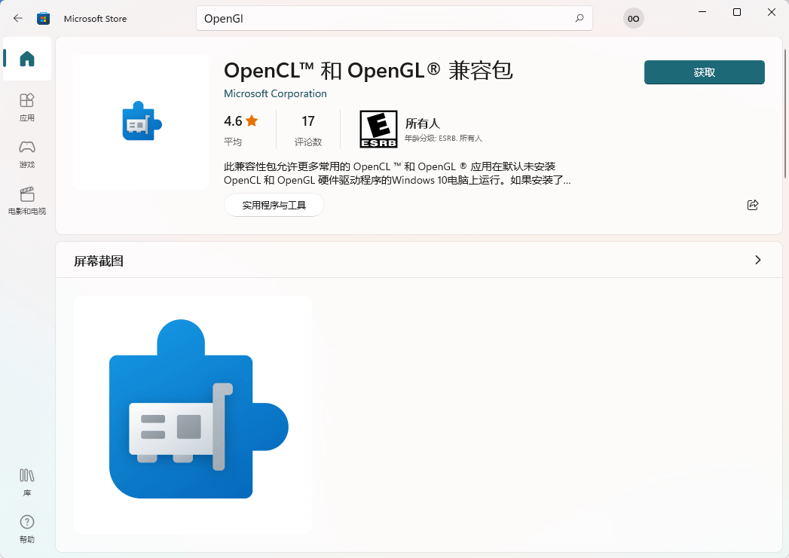Expand the 屏幕截图 screenshots section chevron
Image resolution: width=789 pixels, height=558 pixels.
758,259
